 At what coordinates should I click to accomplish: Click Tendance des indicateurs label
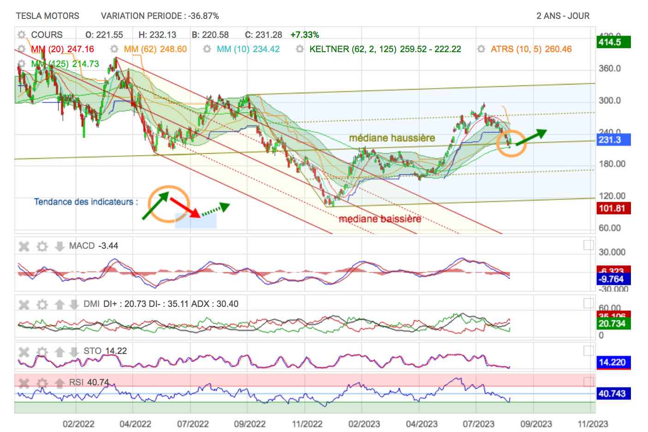[x=86, y=202]
